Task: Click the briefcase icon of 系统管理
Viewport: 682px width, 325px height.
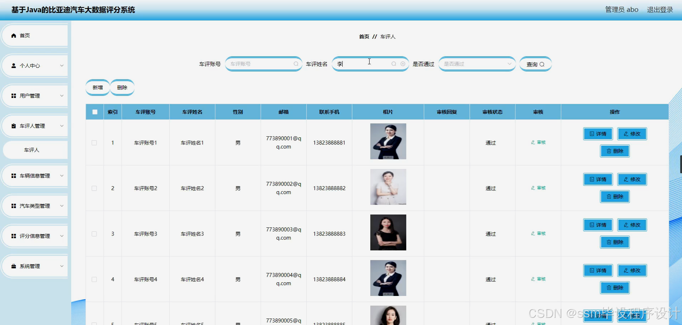Action: point(14,266)
